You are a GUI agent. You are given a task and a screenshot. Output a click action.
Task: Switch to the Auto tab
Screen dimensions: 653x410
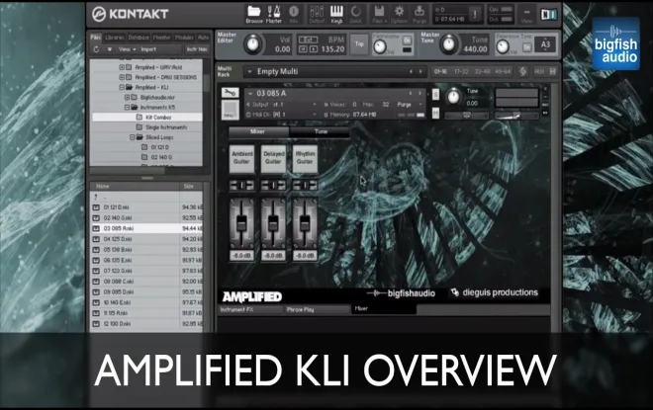(x=203, y=38)
